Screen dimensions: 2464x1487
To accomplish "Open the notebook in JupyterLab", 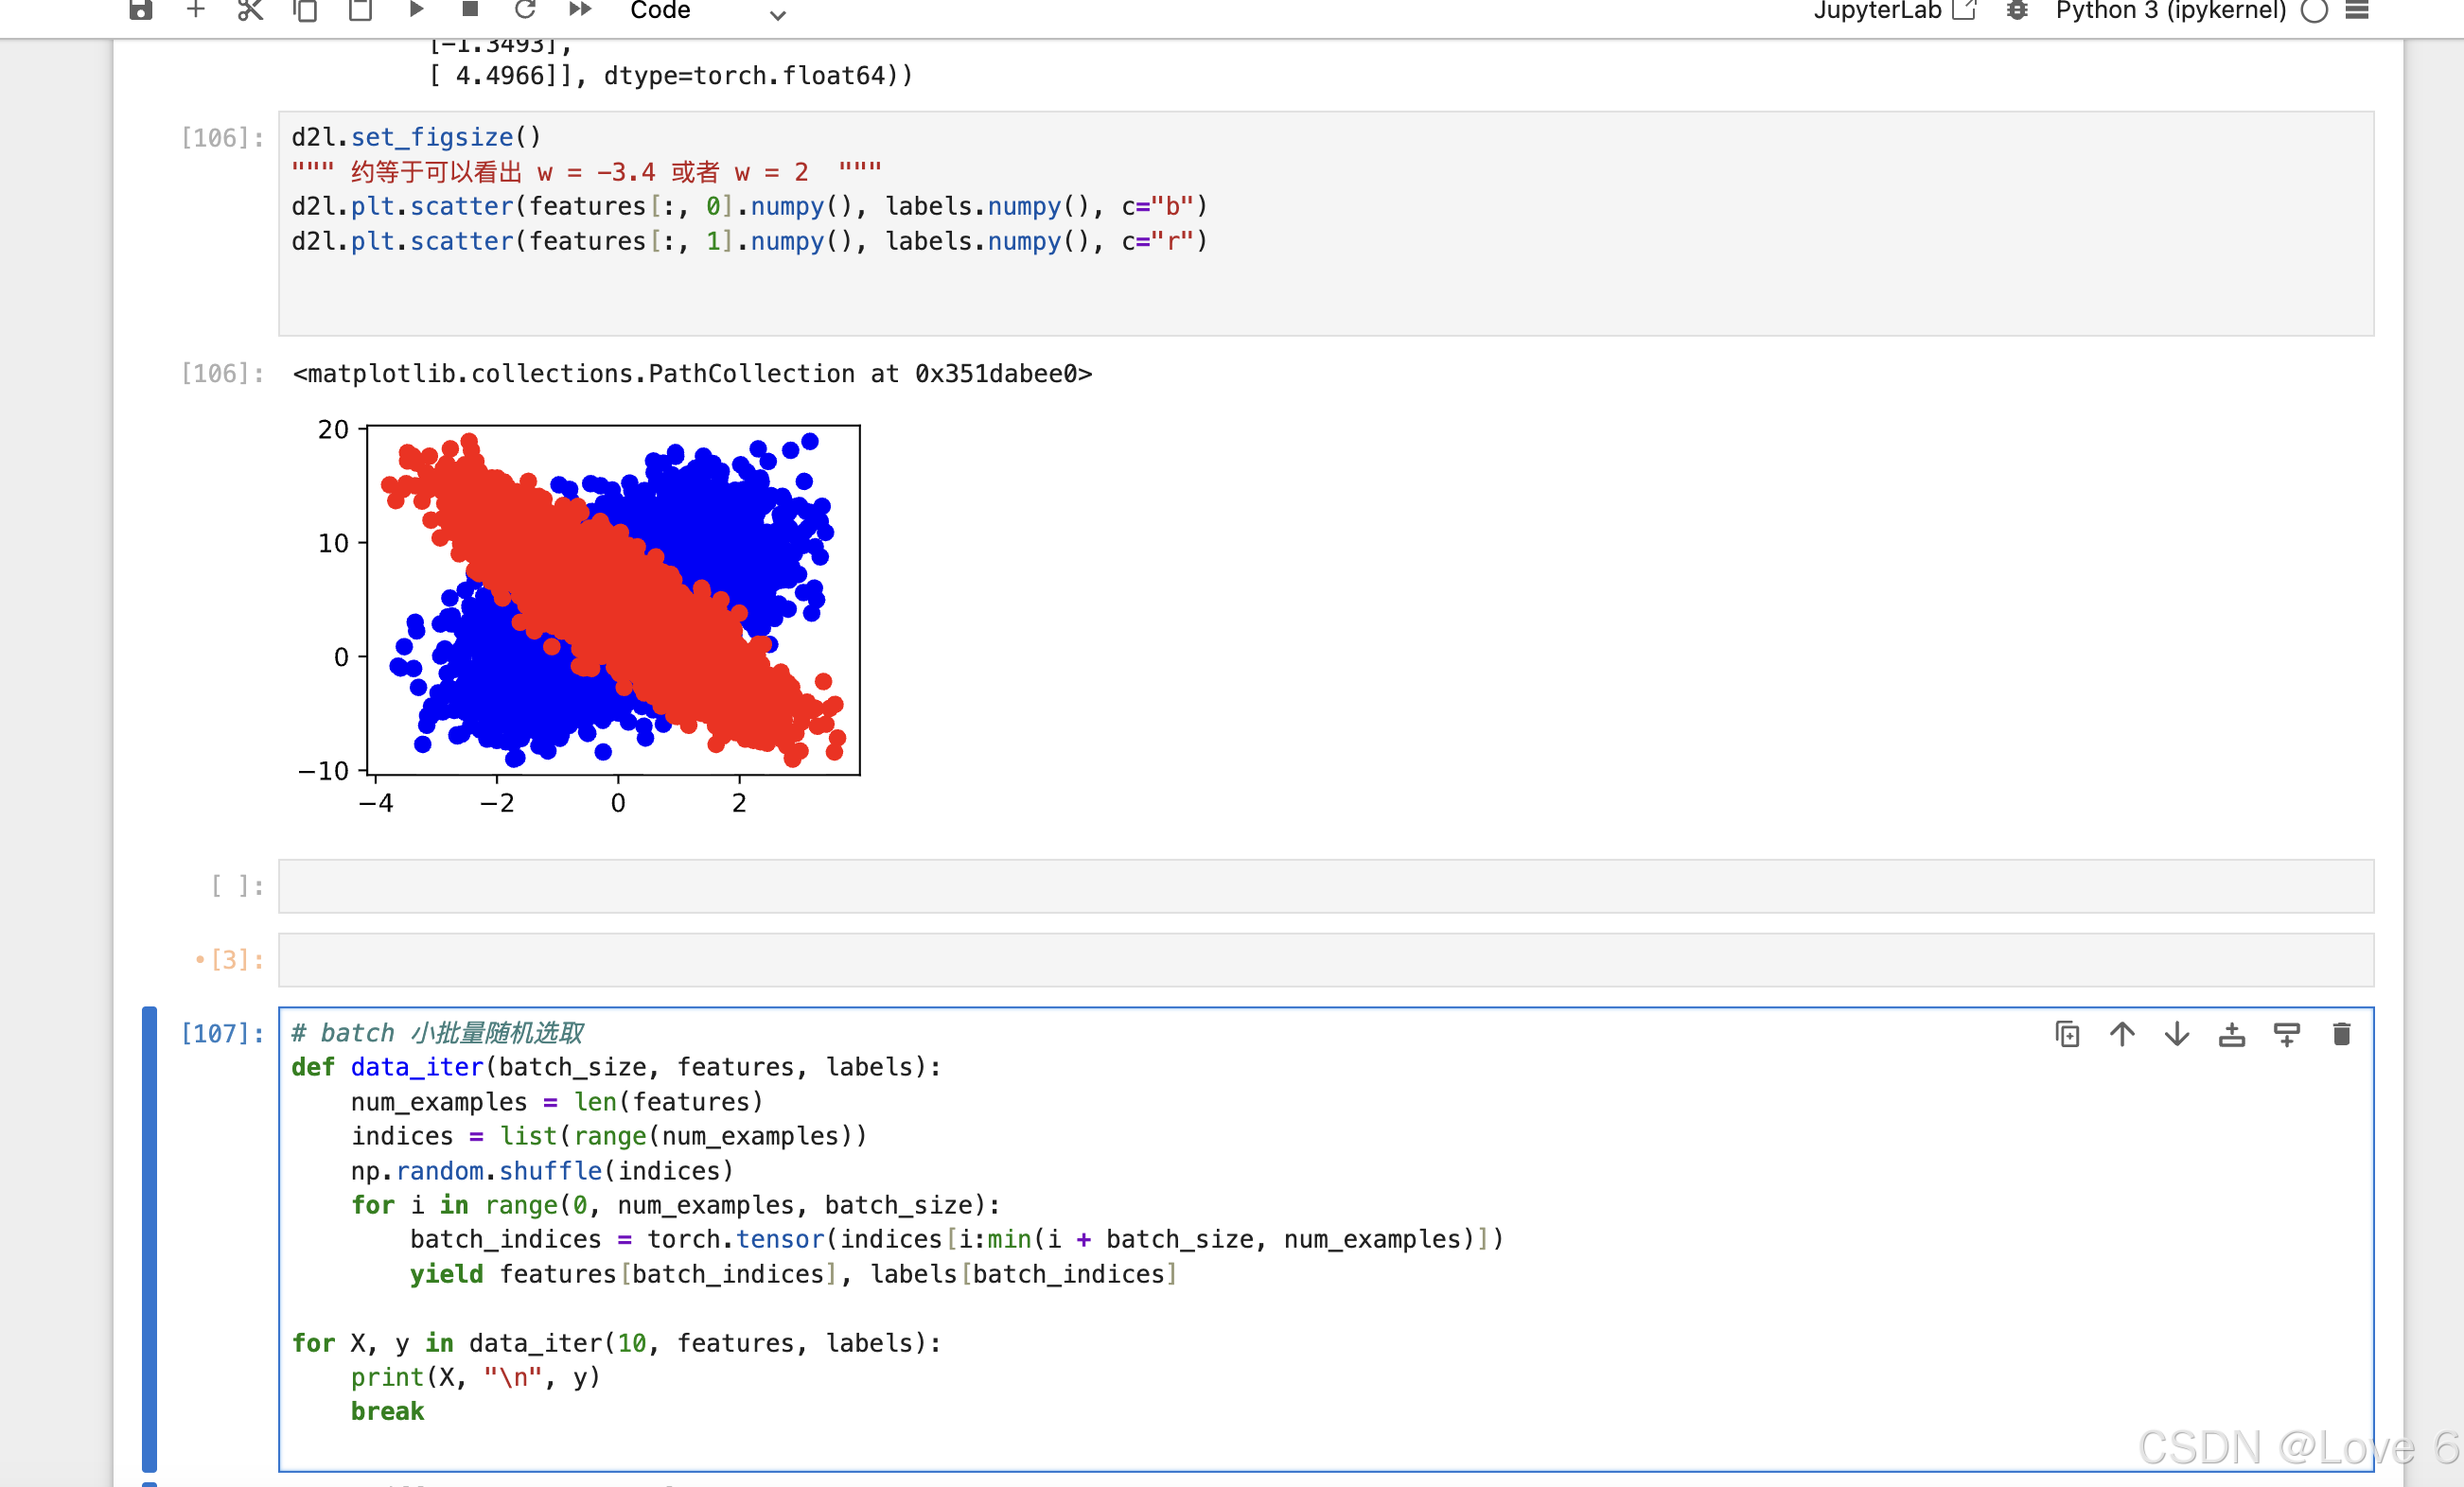I will tap(1895, 10).
